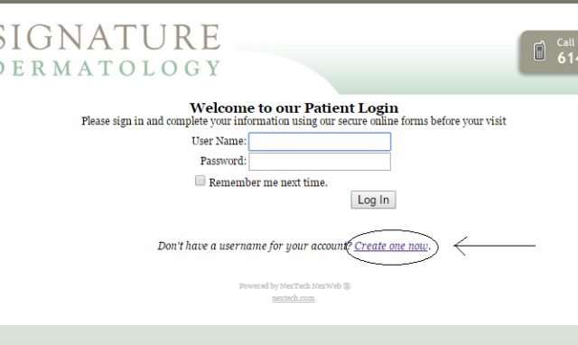Focus the Password input field
This screenshot has width=578, height=345.
[320, 162]
